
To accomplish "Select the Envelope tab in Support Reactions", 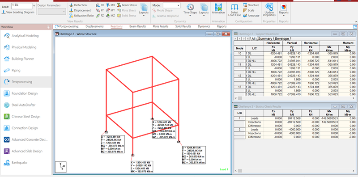I will click(282, 39).
